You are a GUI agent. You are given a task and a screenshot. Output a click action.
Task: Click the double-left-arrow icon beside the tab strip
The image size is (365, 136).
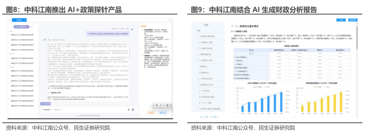click(9, 20)
